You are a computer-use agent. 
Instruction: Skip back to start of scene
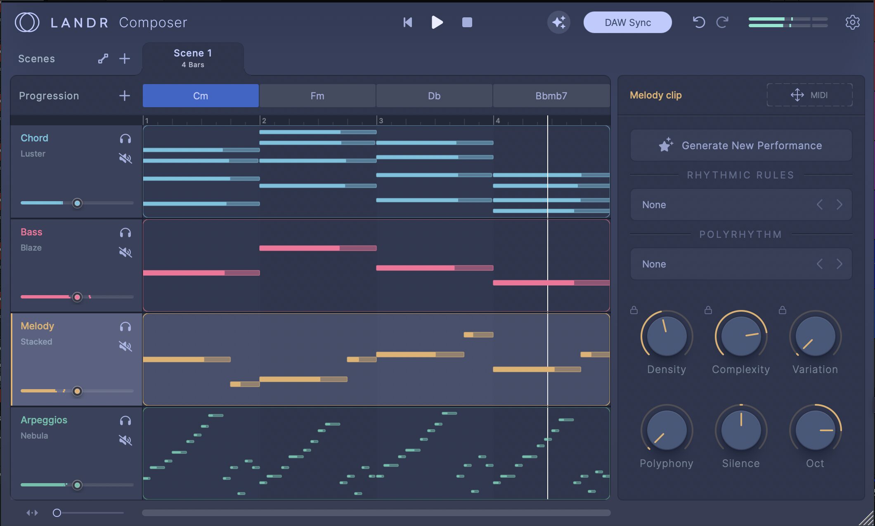[408, 22]
